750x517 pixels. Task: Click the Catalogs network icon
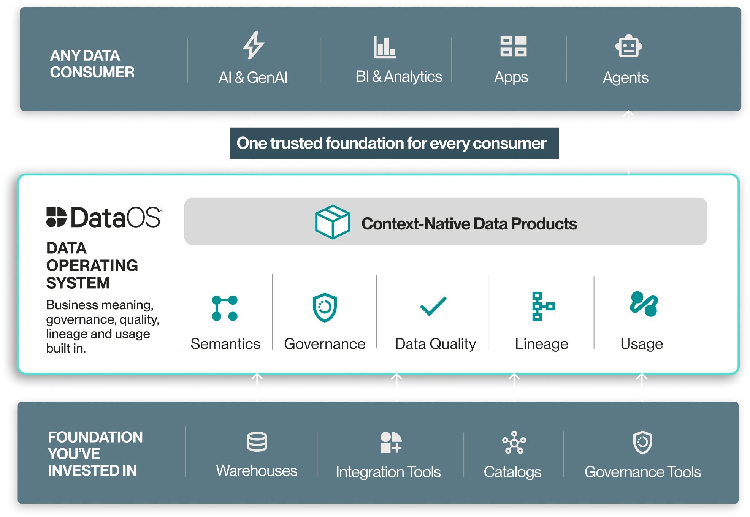(x=514, y=442)
